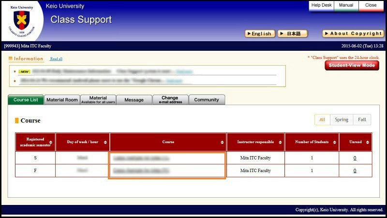Filter courses by Spring semester

(342, 119)
